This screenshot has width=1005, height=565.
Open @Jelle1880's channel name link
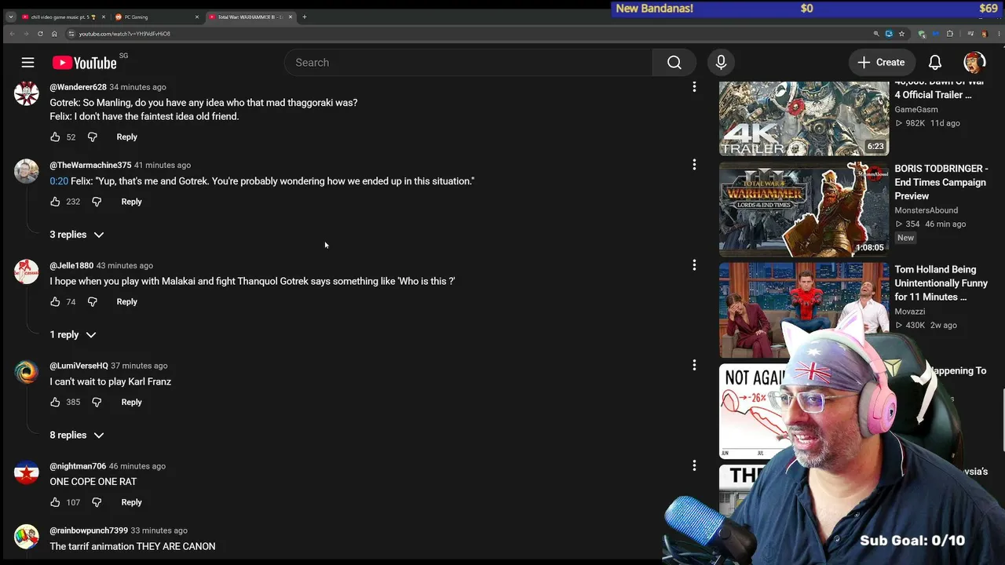(71, 266)
